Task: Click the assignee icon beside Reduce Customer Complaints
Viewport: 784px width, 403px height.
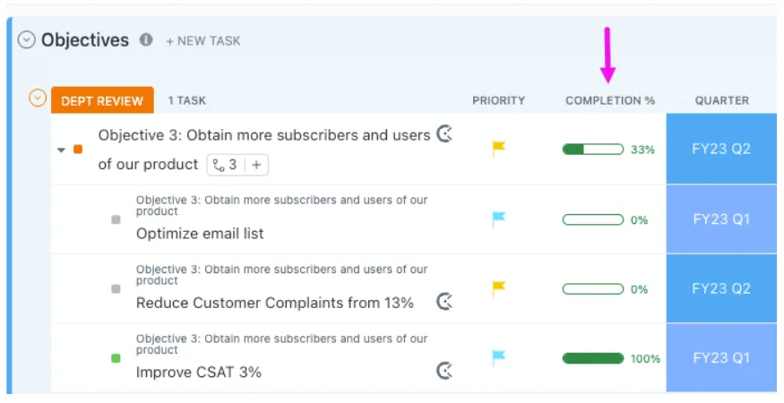Action: [x=444, y=302]
